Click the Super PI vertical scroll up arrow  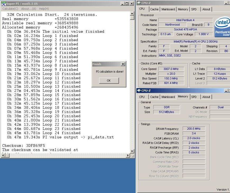coord(132,13)
